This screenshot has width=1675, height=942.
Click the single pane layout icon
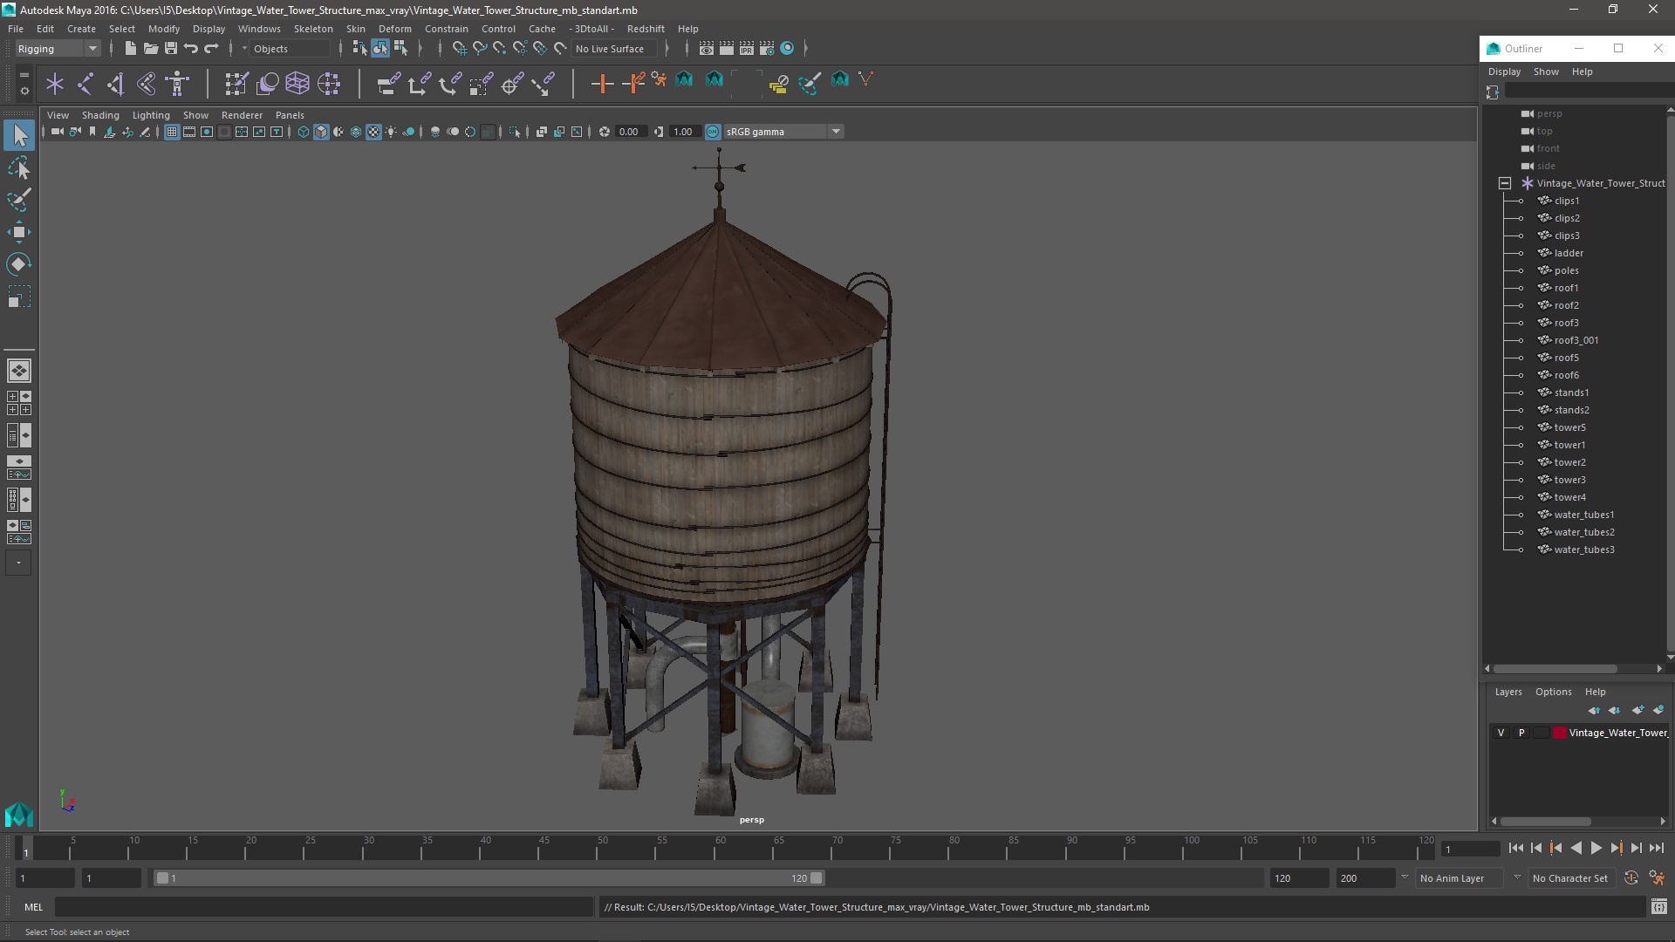click(x=19, y=371)
